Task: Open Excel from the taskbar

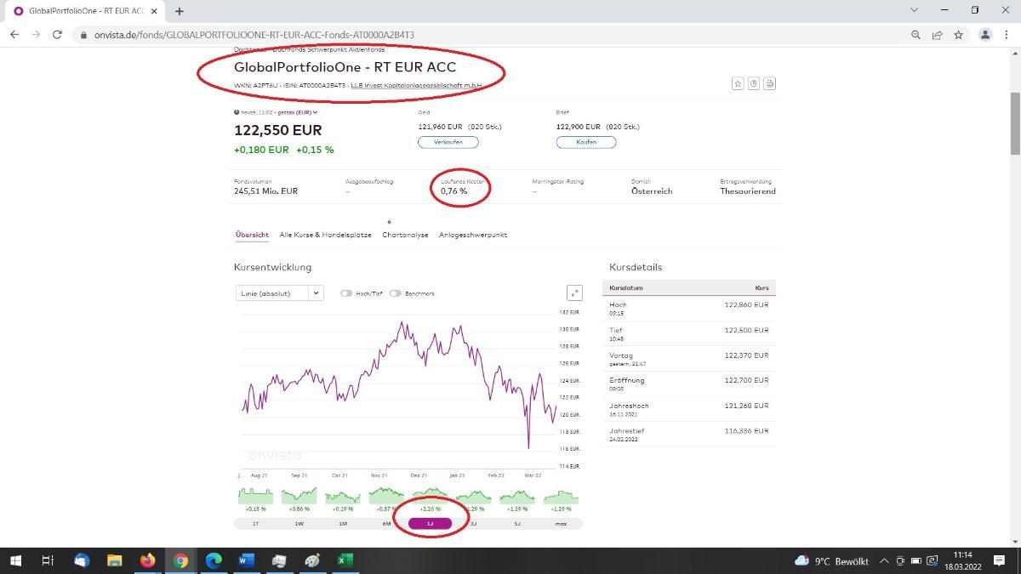Action: click(345, 560)
